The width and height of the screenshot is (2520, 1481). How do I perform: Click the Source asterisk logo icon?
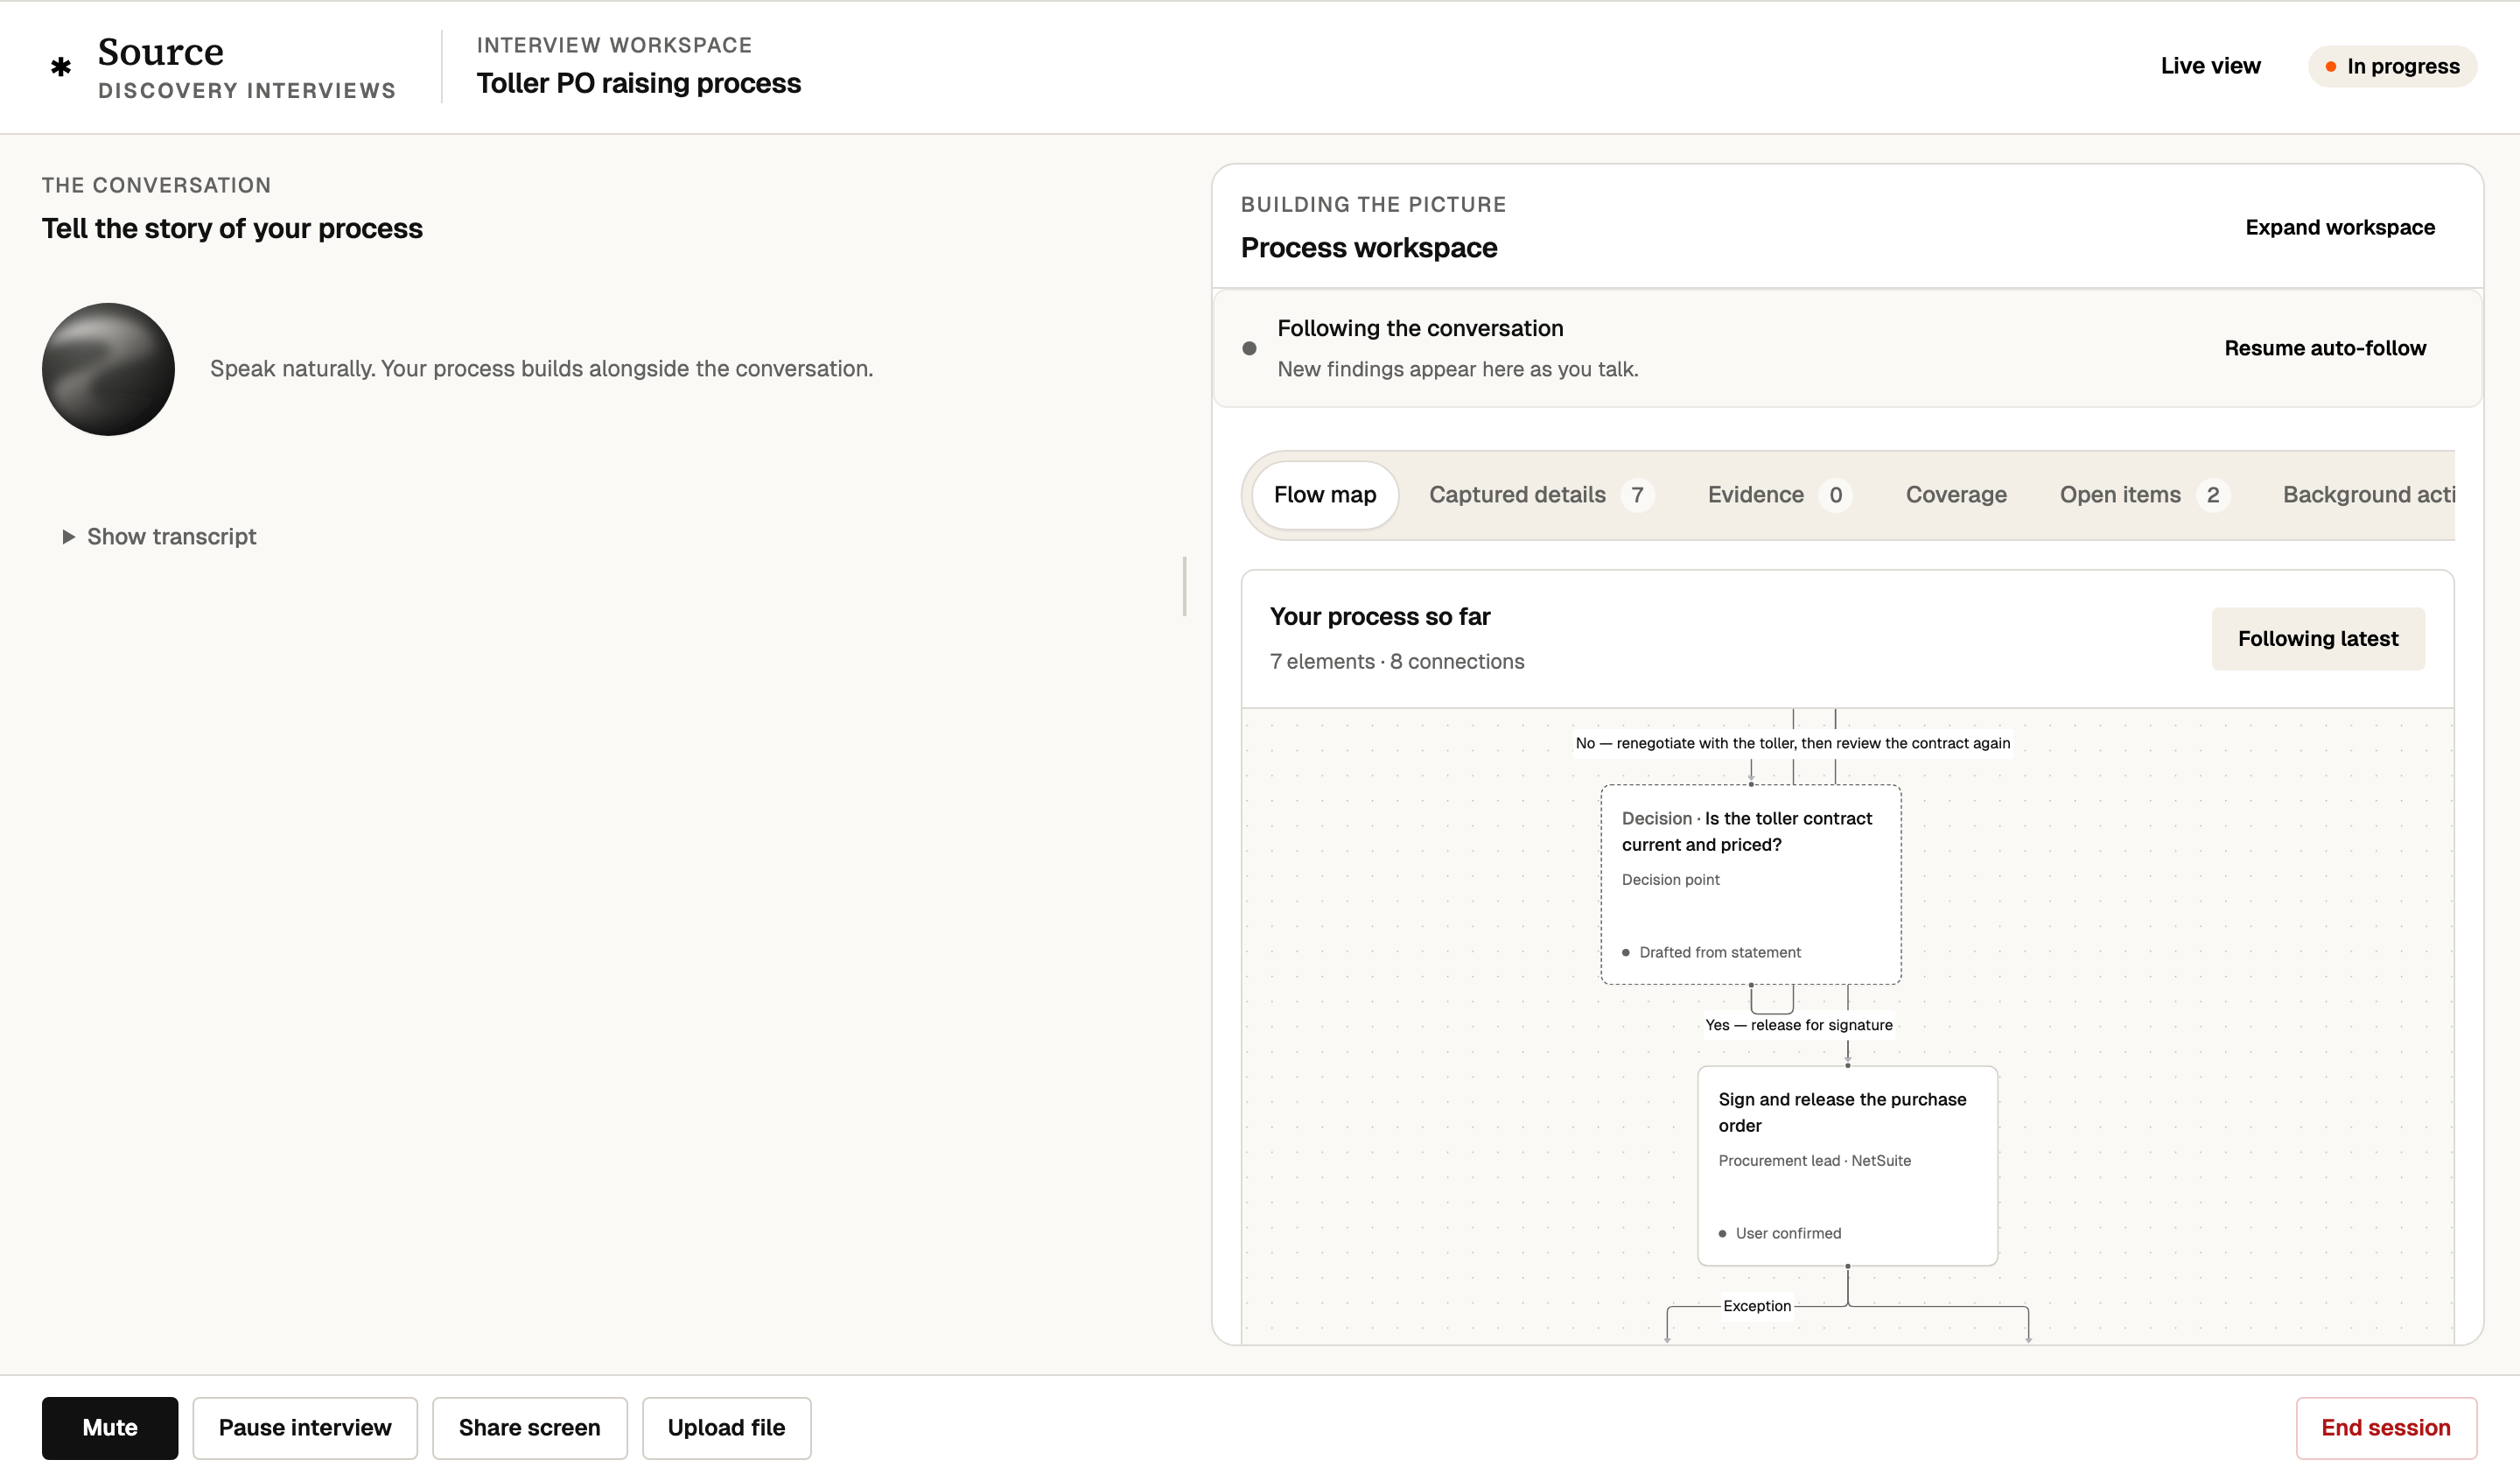pyautogui.click(x=61, y=67)
